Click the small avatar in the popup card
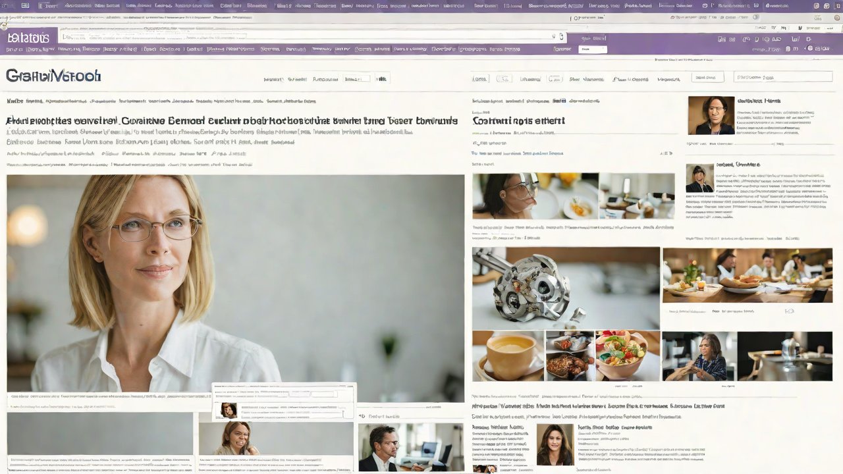Screen dimensions: 843x474 click(x=229, y=411)
